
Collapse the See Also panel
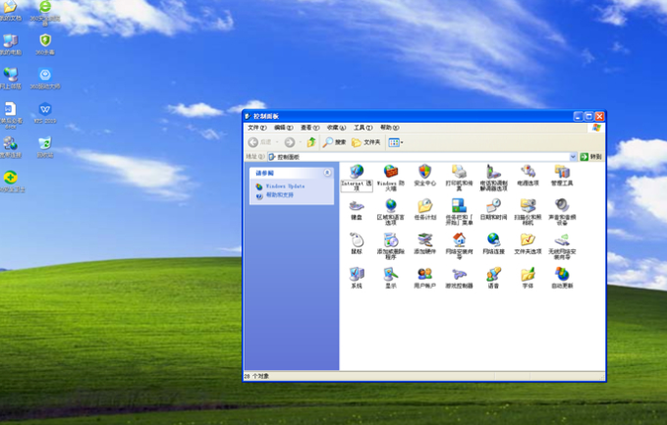point(328,174)
